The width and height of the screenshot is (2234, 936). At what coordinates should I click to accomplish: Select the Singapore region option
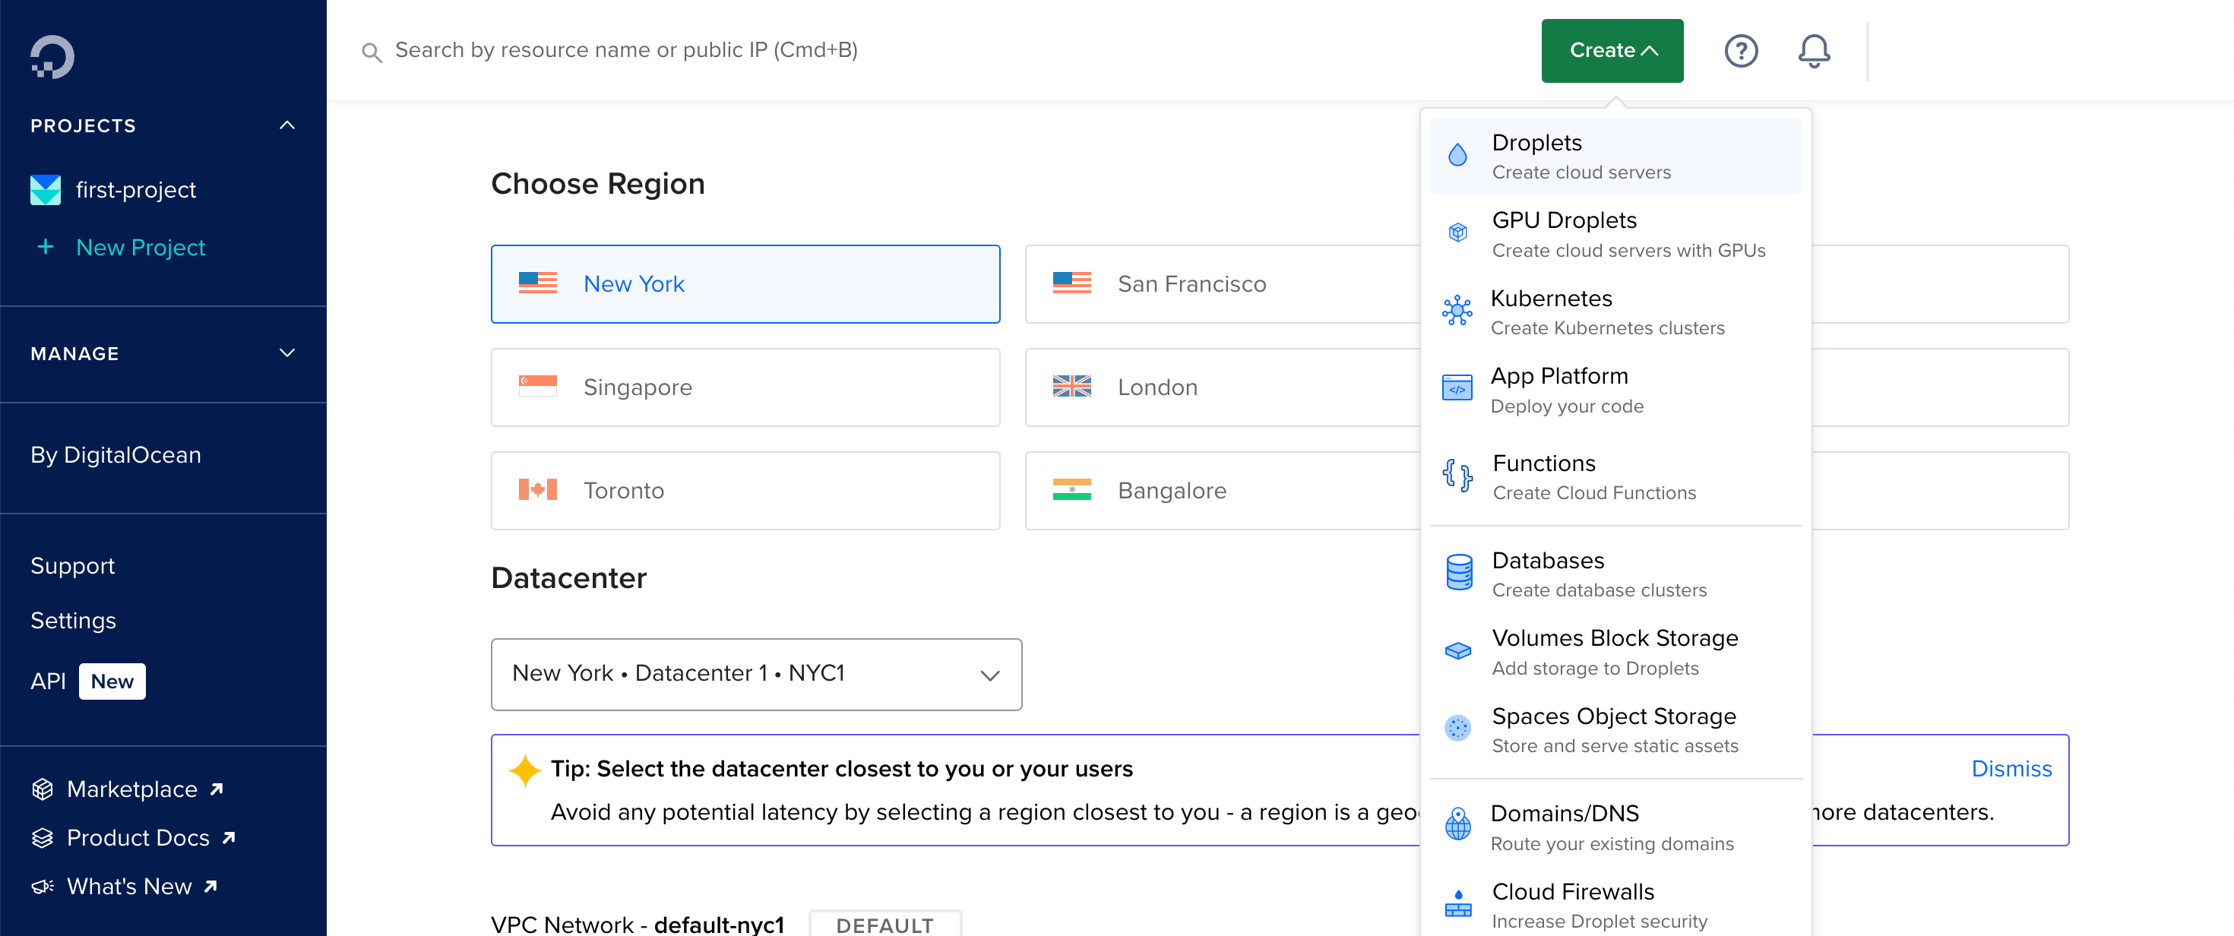(x=745, y=387)
